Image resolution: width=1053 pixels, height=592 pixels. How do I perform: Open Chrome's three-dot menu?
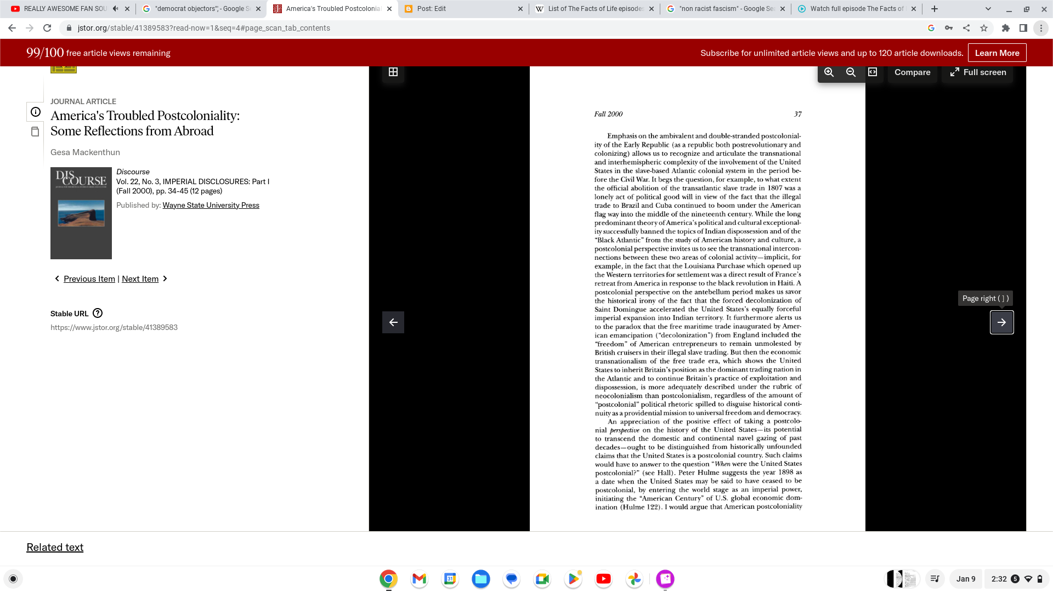(1041, 28)
